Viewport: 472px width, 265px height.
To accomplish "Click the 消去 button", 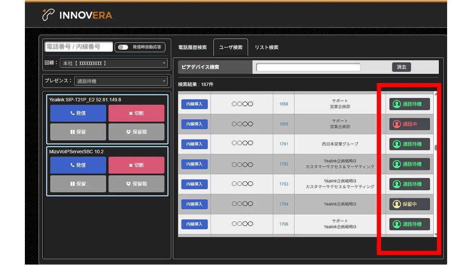I will point(401,67).
